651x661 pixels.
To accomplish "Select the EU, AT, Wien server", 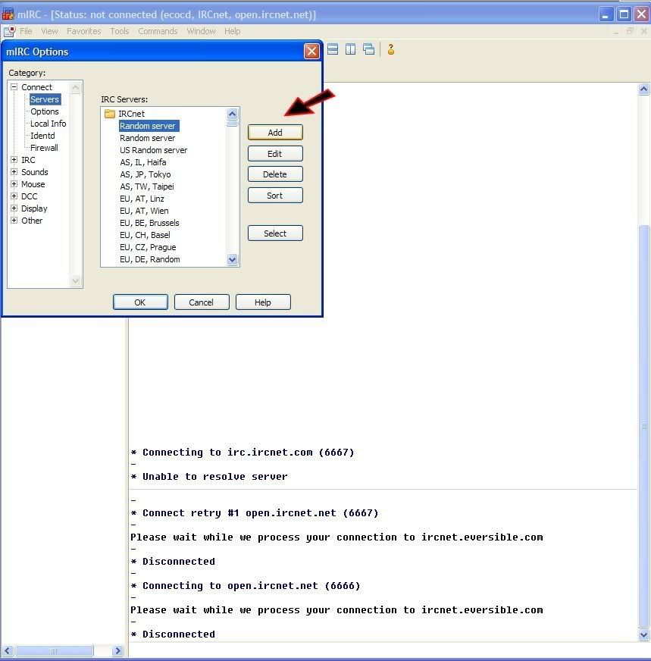I will pyautogui.click(x=144, y=211).
